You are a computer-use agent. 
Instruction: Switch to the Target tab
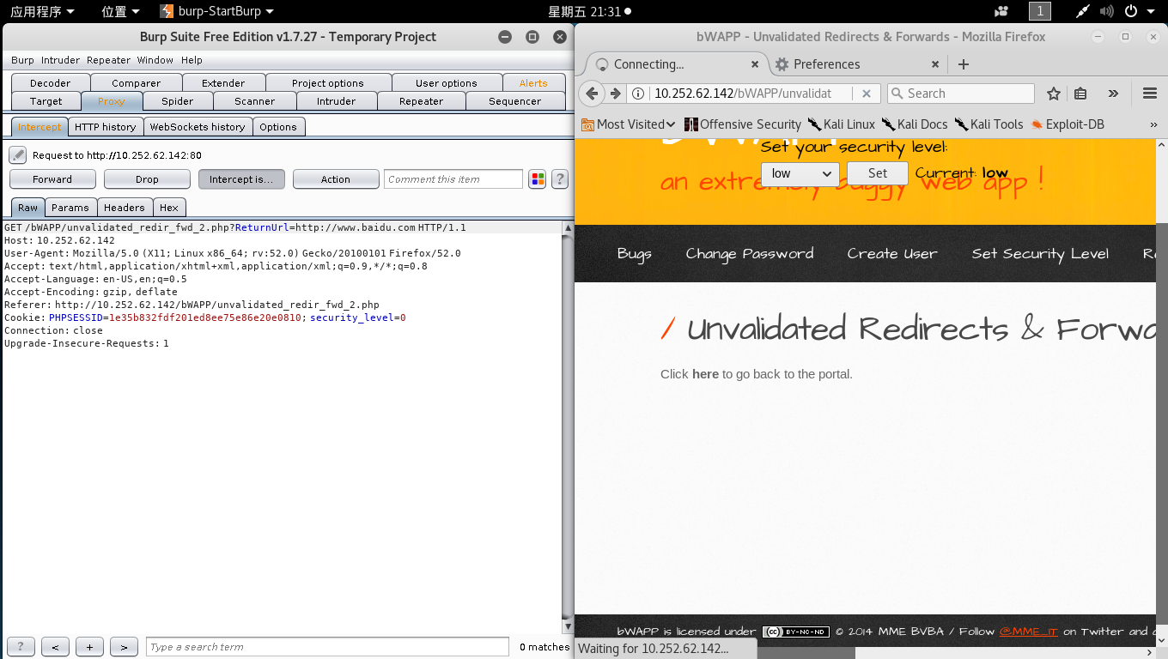coord(46,101)
